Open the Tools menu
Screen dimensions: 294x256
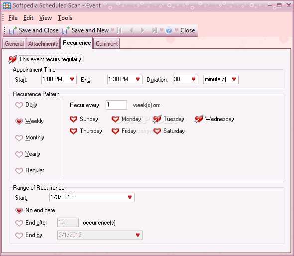(65, 18)
